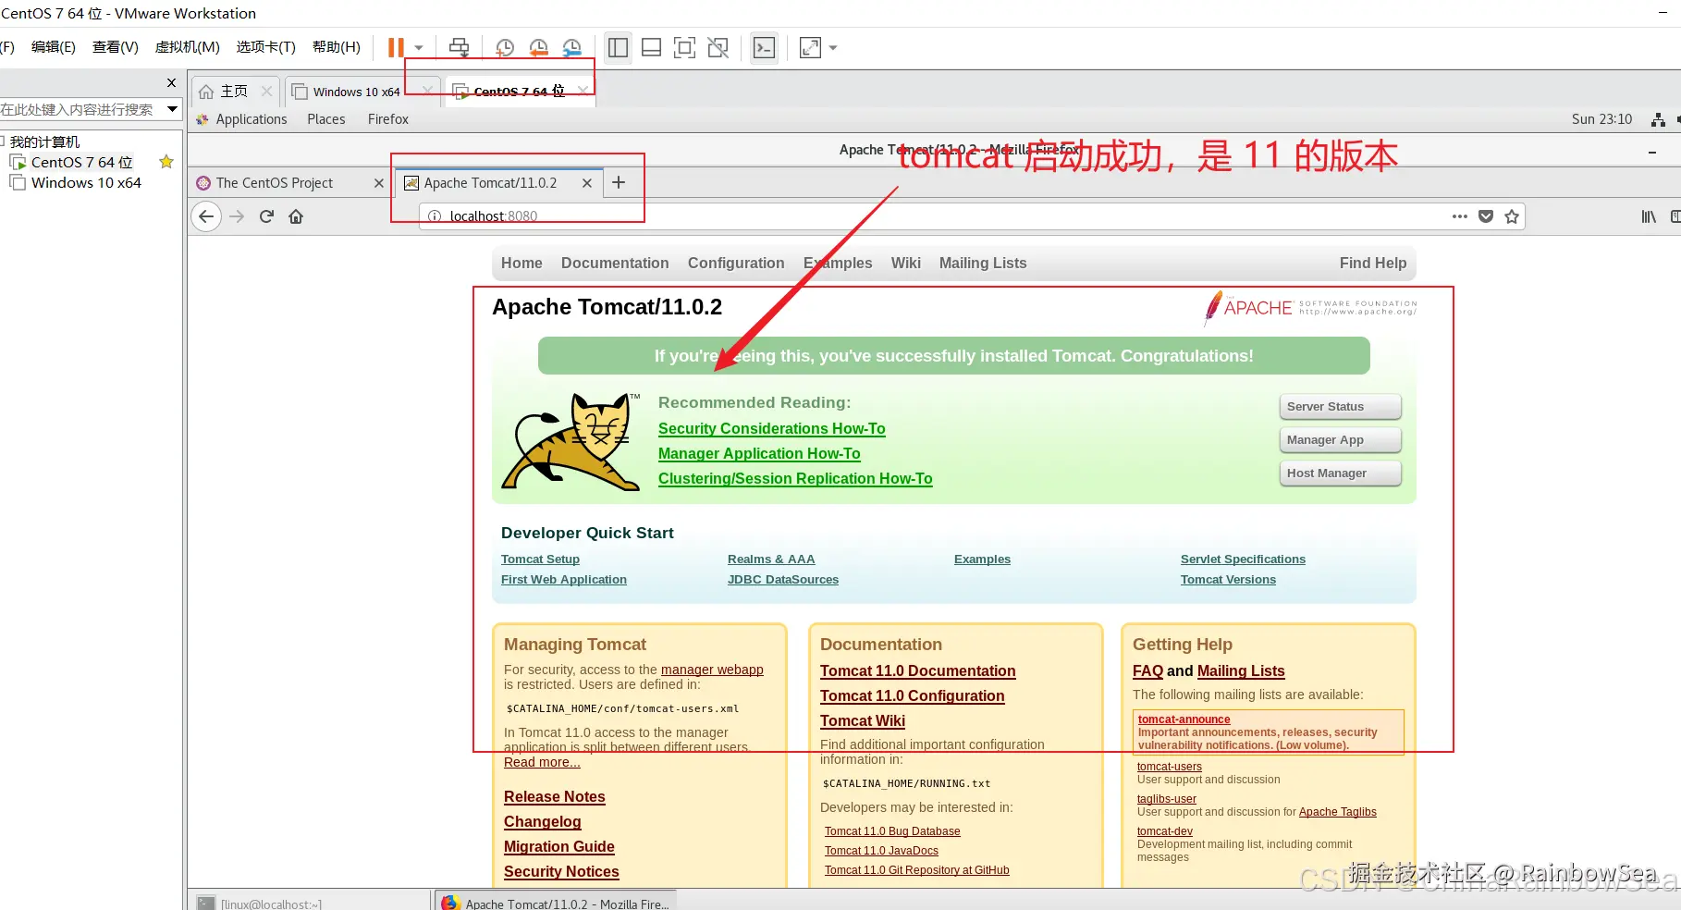Open the GNOME Places menu

click(326, 119)
